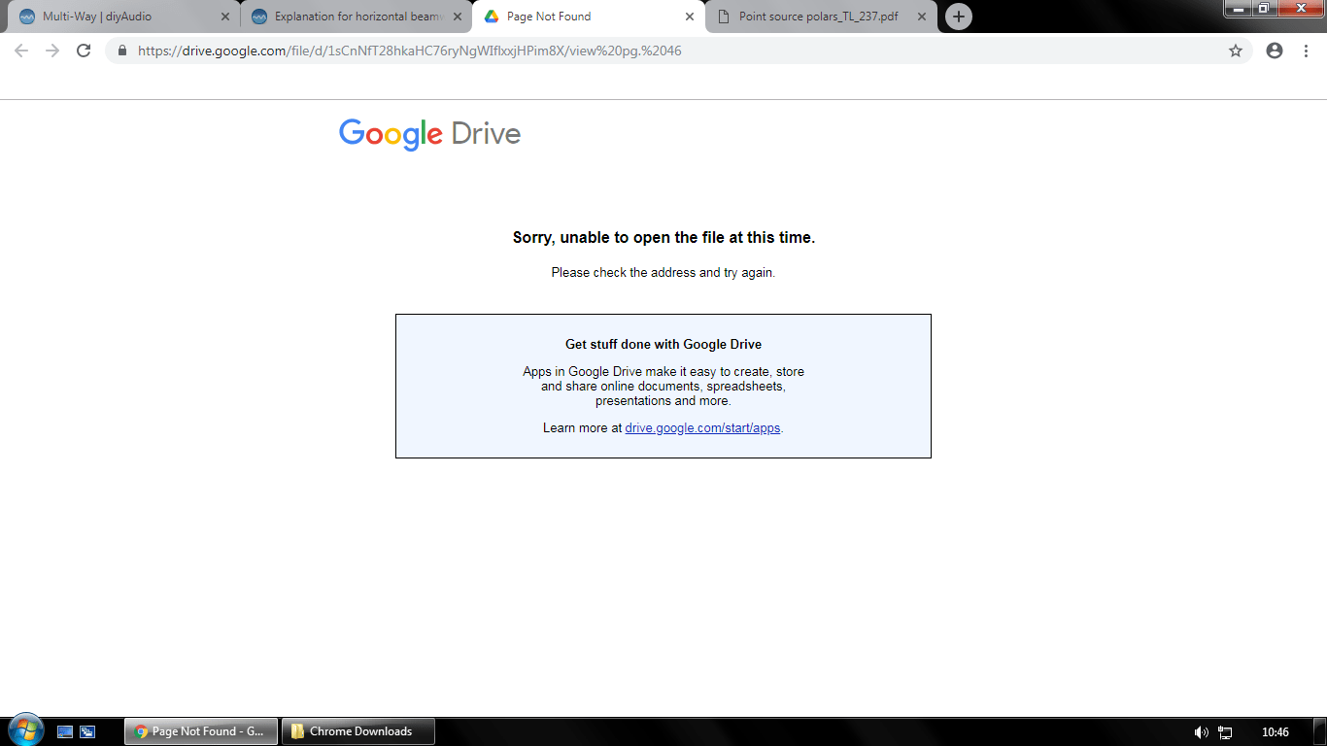Open the Chrome profile account icon

coord(1275,51)
